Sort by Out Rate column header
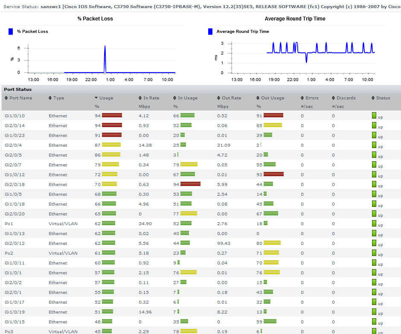This screenshot has width=401, height=334. pos(229,98)
